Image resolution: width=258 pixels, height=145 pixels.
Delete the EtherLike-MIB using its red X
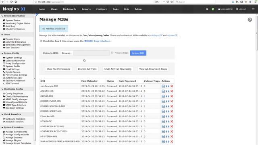(x=172, y=116)
